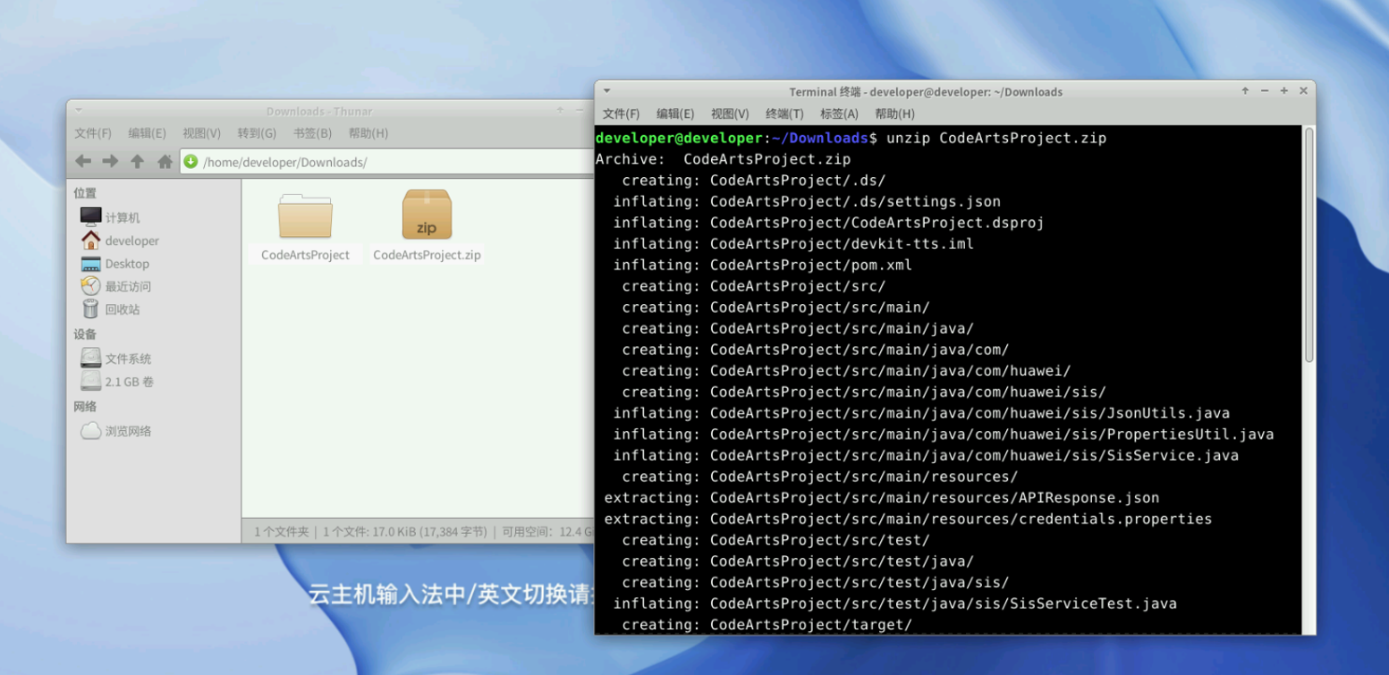Screen dimensions: 1389x675
Task: Click terminal line with CodeArtsProject.dsproj
Action: tap(828, 223)
